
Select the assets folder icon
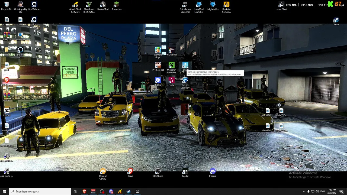[x=7, y=51]
